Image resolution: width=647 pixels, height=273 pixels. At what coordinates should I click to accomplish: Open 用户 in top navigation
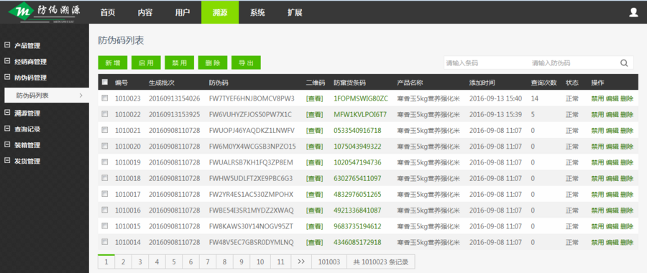tap(183, 12)
